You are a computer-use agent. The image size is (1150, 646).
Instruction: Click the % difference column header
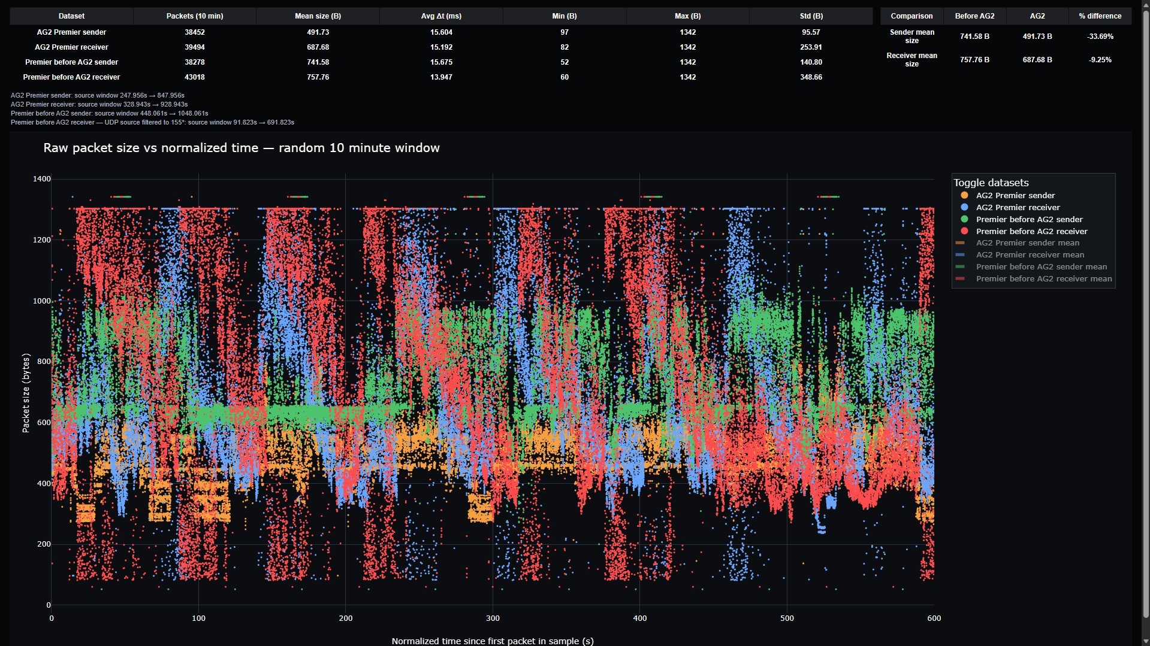(x=1100, y=16)
